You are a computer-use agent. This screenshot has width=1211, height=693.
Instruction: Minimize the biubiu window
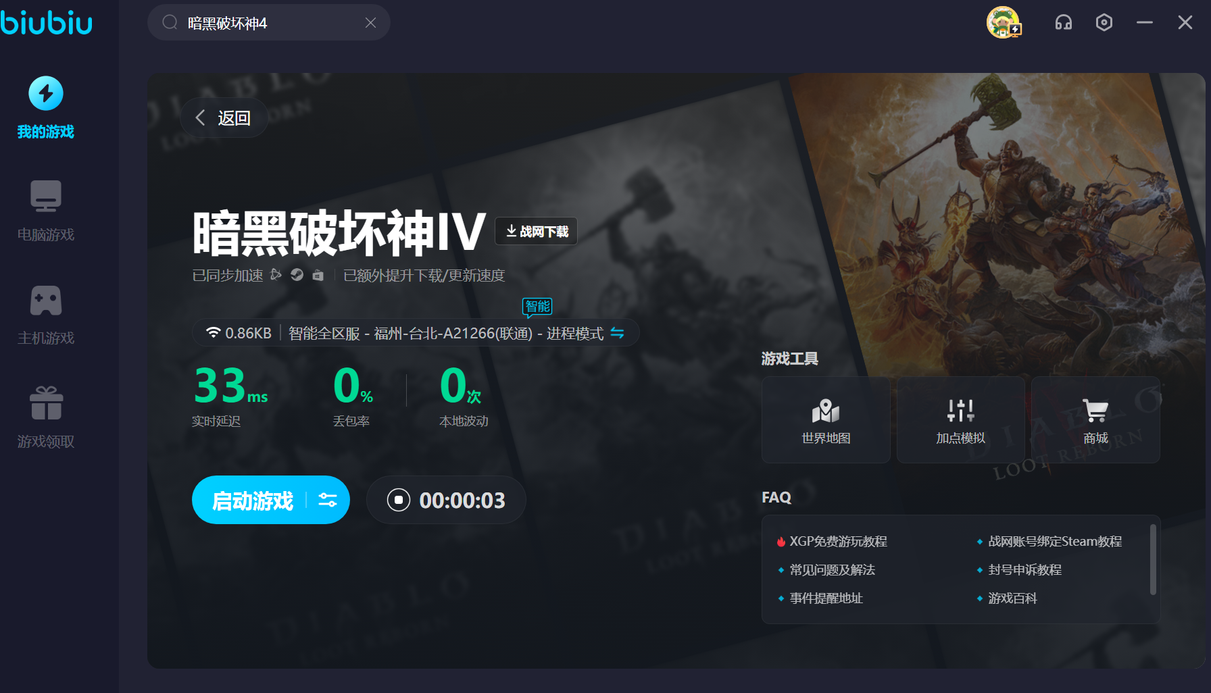click(1145, 23)
